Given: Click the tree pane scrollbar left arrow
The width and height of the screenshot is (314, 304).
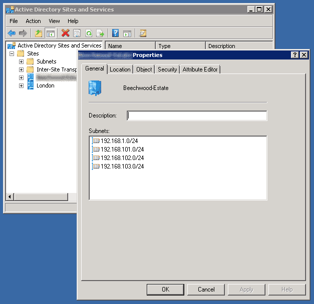Looking at the screenshot, I should click(10, 197).
